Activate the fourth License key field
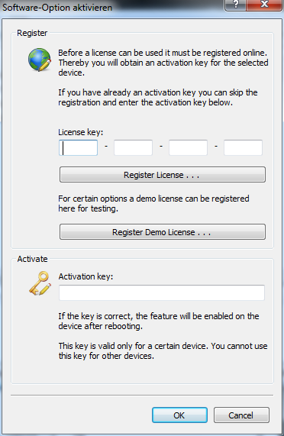The height and width of the screenshot is (436, 284). (x=243, y=147)
